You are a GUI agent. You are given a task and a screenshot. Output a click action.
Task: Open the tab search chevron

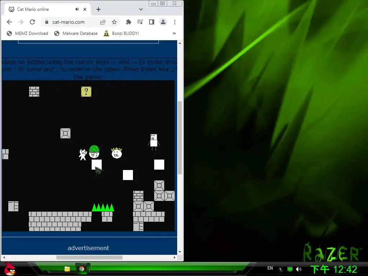coord(141,9)
